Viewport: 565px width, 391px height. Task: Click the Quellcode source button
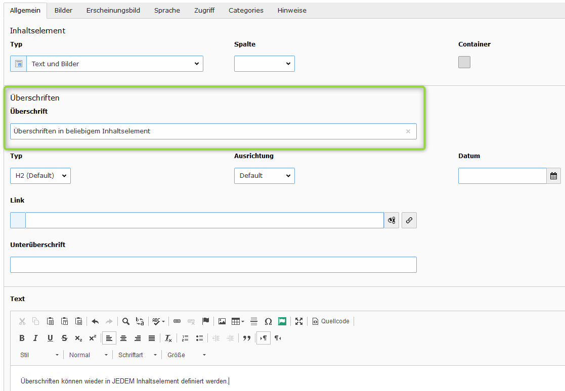point(331,321)
